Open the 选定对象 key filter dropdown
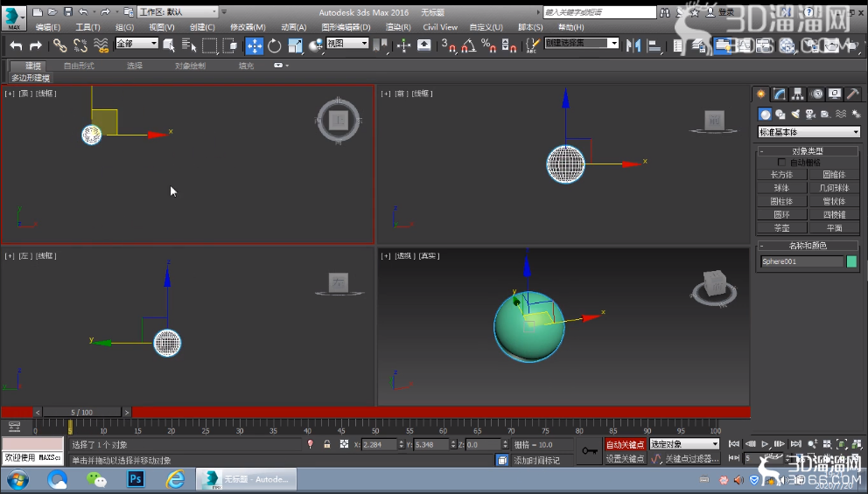868x494 pixels. click(x=684, y=444)
